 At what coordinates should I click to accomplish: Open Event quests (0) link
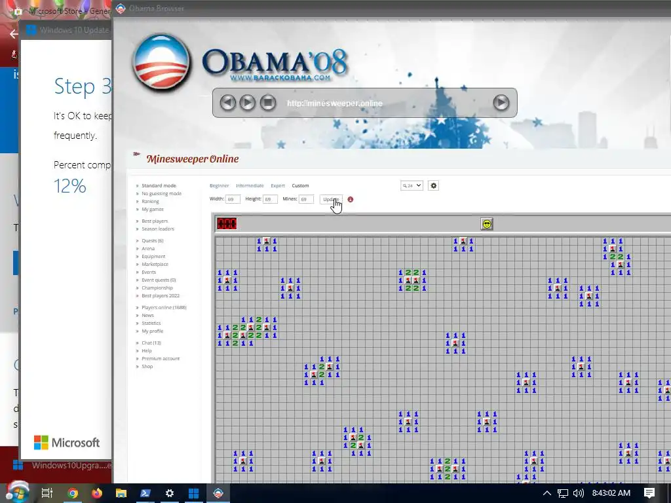pyautogui.click(x=159, y=280)
